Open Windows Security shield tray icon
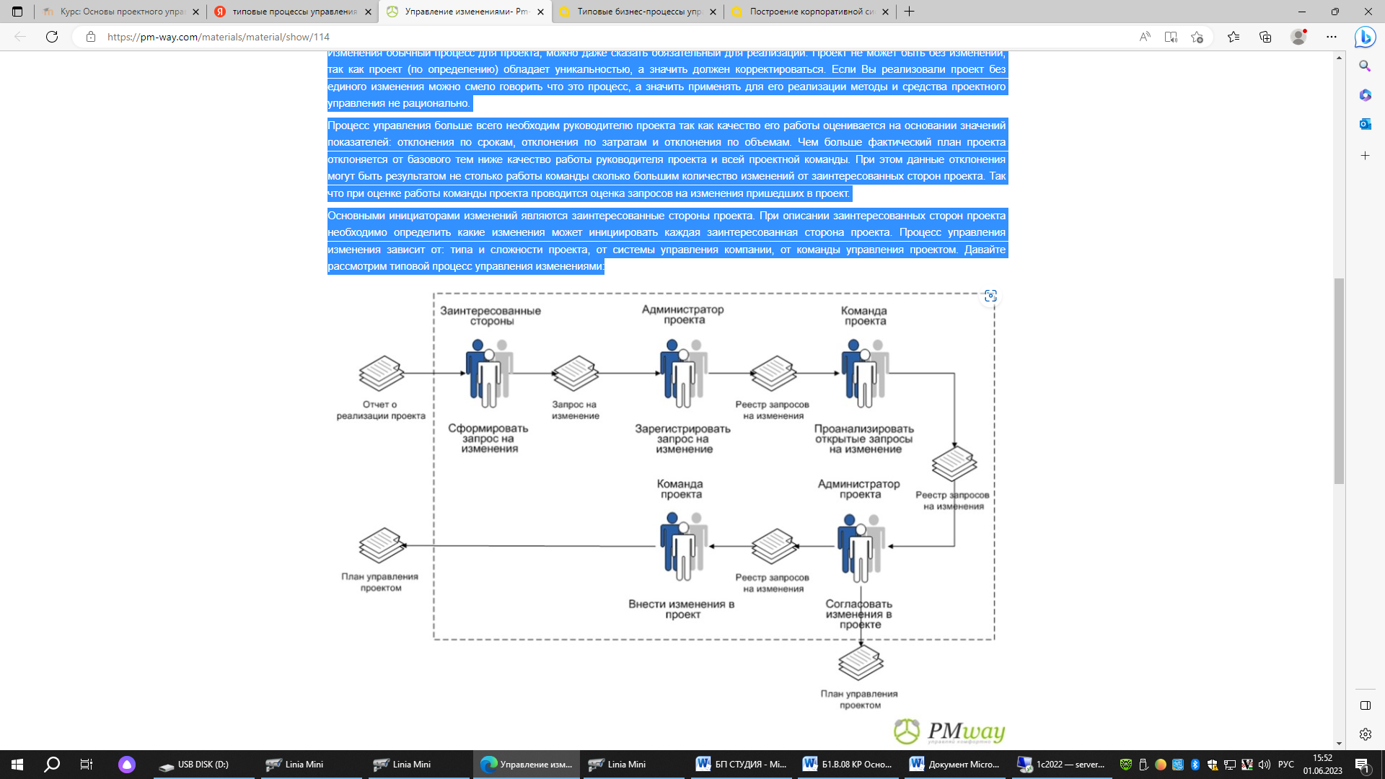Screen dimensions: 1385x779 click(1213, 765)
